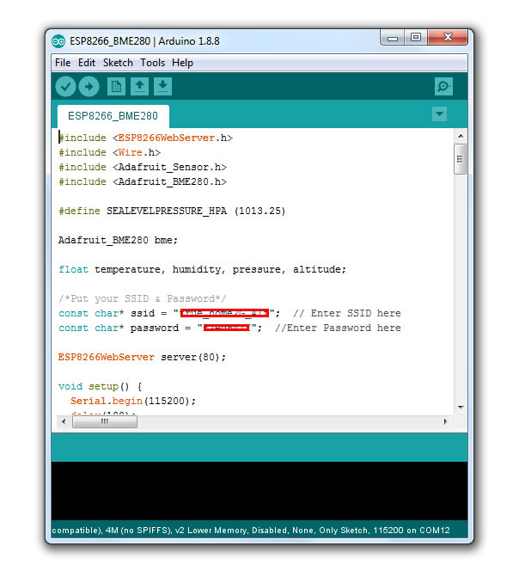This screenshot has width=519, height=583.
Task: Click the vertical scrollbar down arrow
Action: [461, 407]
